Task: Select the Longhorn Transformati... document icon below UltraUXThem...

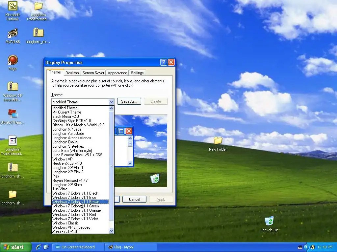Action: pos(13,145)
